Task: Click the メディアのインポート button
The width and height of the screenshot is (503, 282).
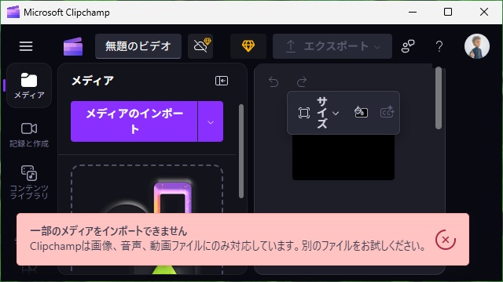Action: pos(134,121)
